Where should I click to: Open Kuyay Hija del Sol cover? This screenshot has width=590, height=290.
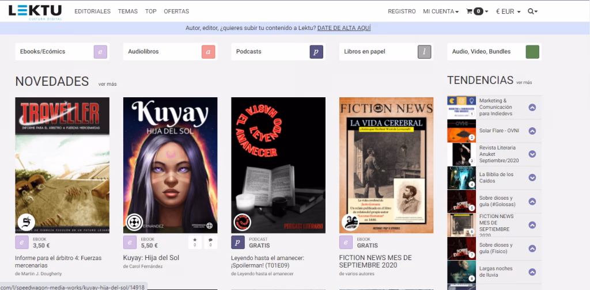pyautogui.click(x=170, y=165)
